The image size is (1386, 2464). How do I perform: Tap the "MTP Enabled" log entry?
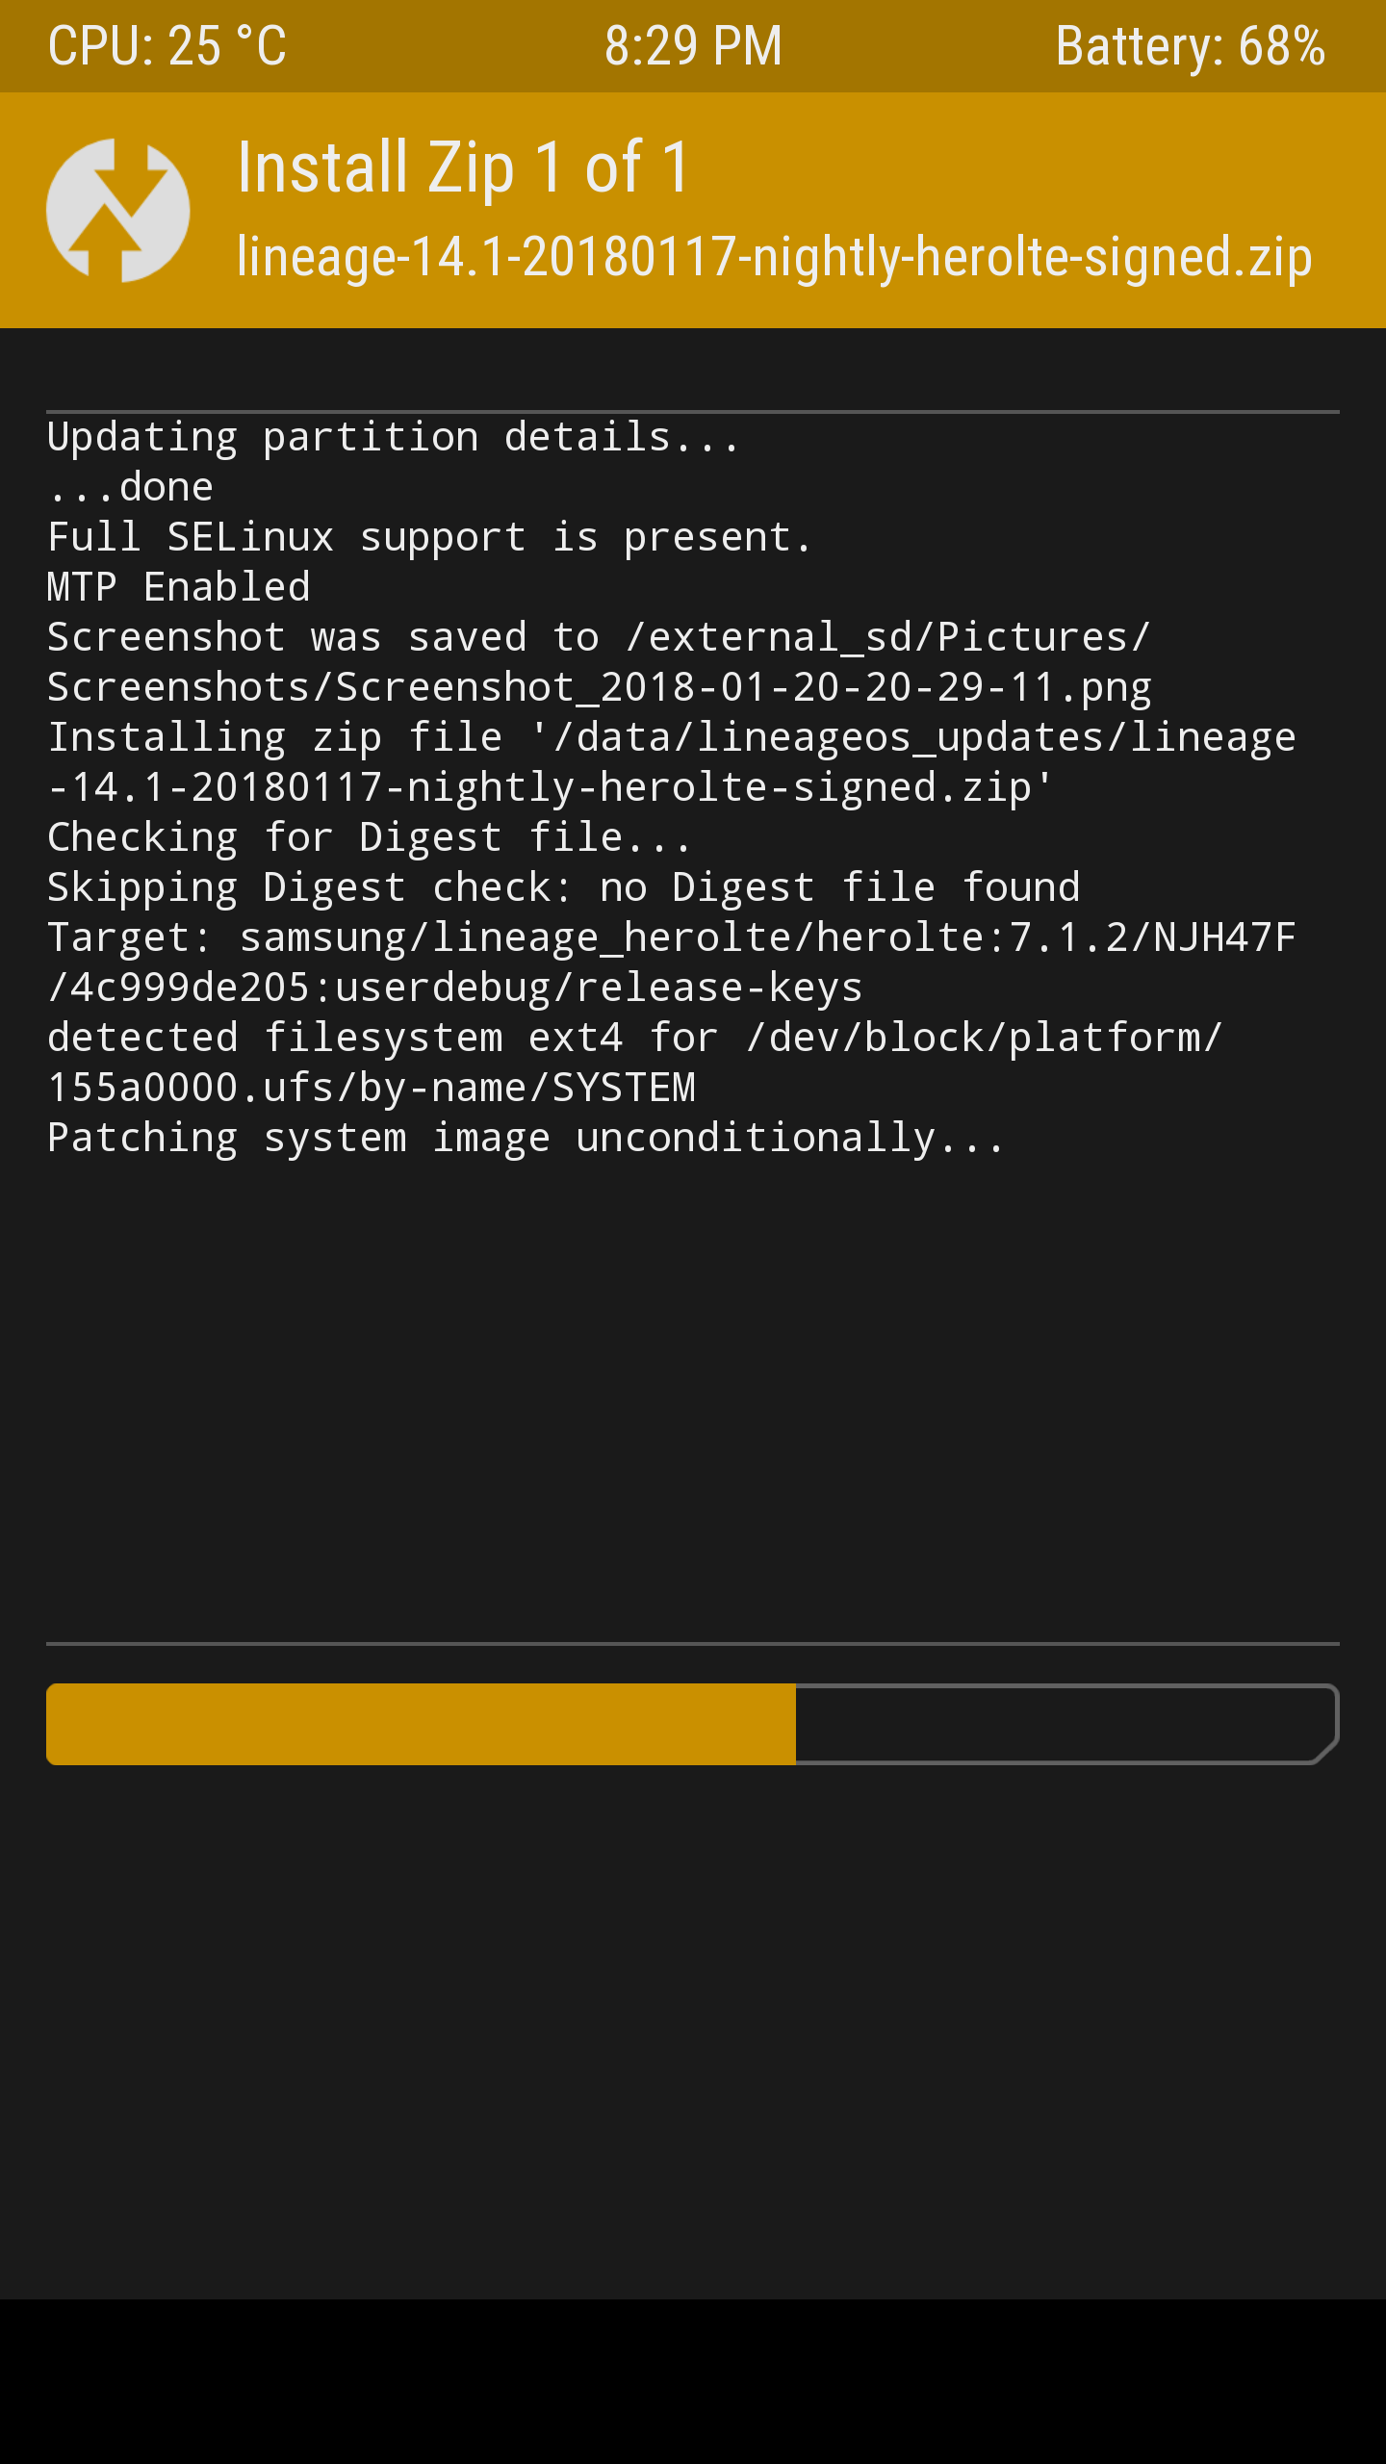click(179, 588)
